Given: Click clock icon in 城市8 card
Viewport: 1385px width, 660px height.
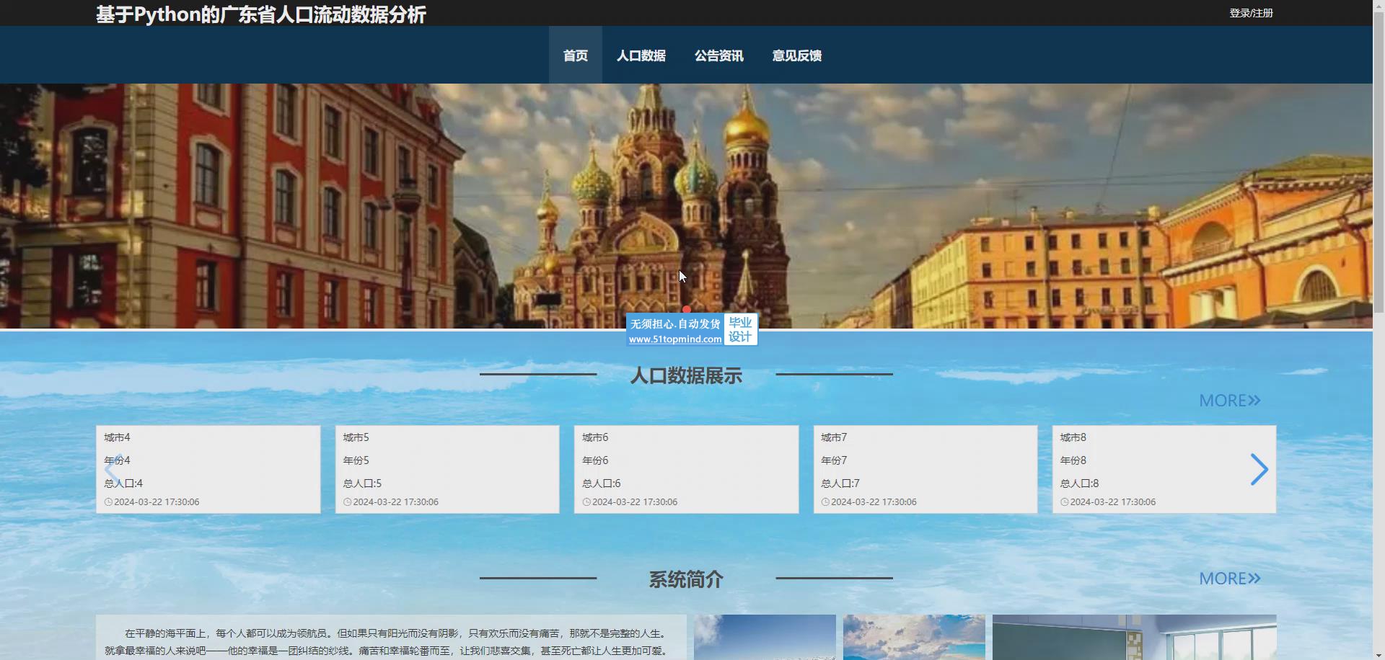Looking at the screenshot, I should [x=1064, y=502].
